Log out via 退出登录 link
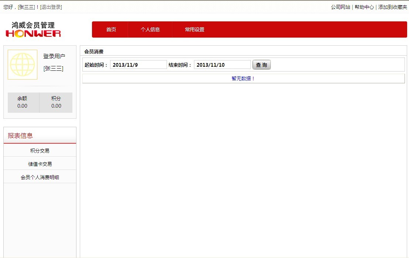Viewport: 409px width, 258px height. point(51,7)
